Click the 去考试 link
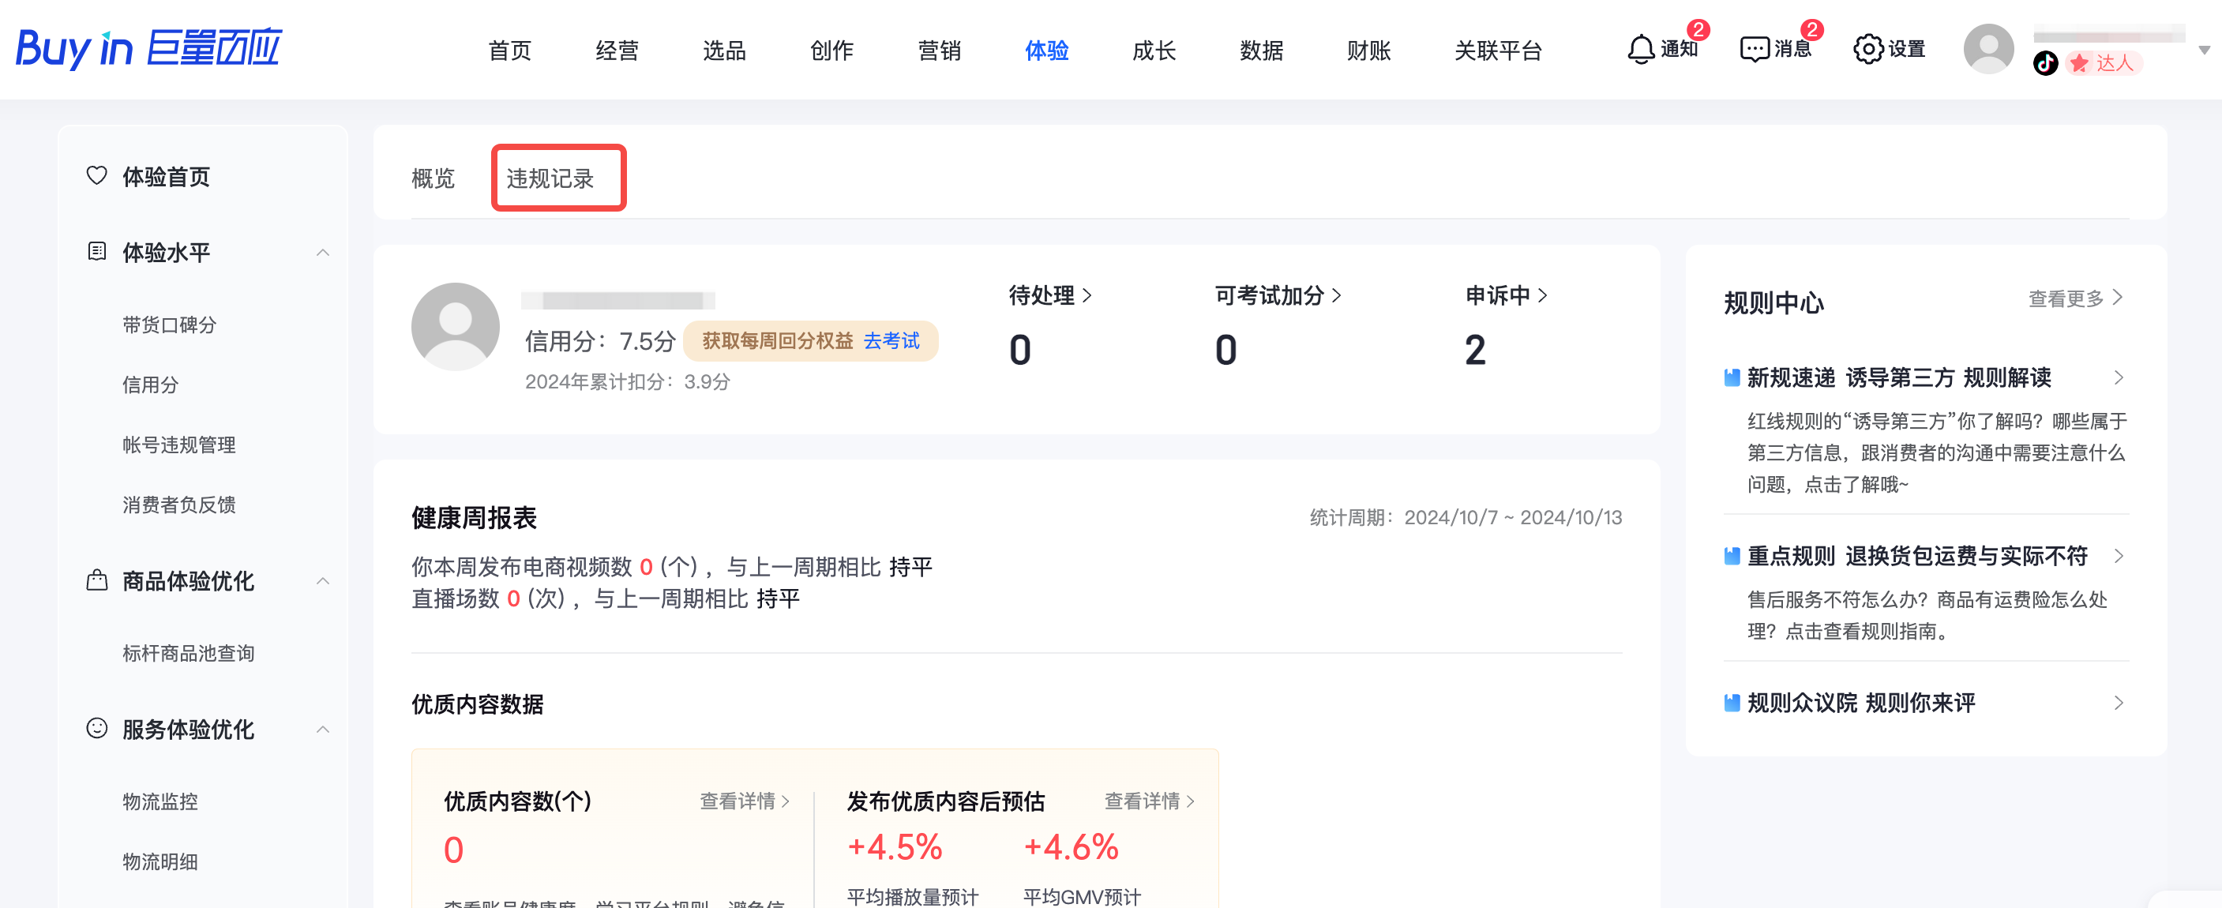The width and height of the screenshot is (2222, 908). coord(891,340)
